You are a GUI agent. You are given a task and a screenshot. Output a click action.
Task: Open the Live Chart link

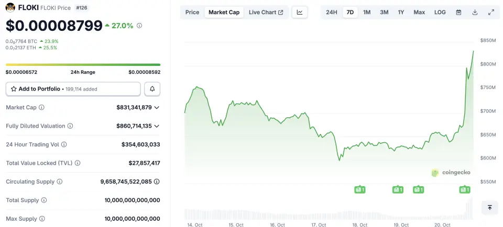tap(266, 12)
